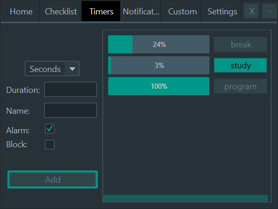
Task: Click the break timer button
Action: pyautogui.click(x=240, y=45)
